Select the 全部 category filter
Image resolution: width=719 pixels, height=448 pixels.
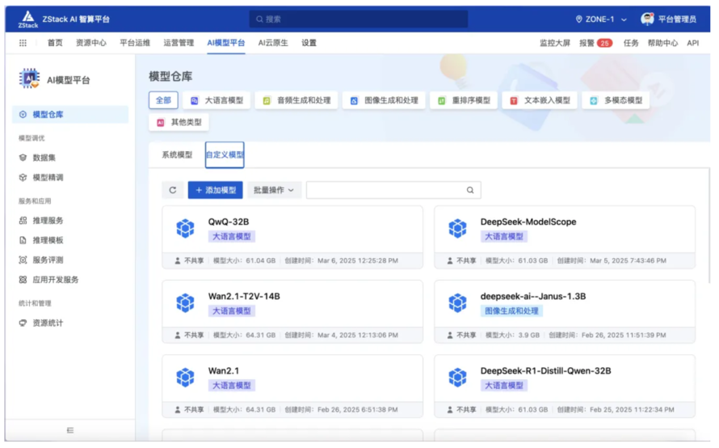(x=163, y=100)
